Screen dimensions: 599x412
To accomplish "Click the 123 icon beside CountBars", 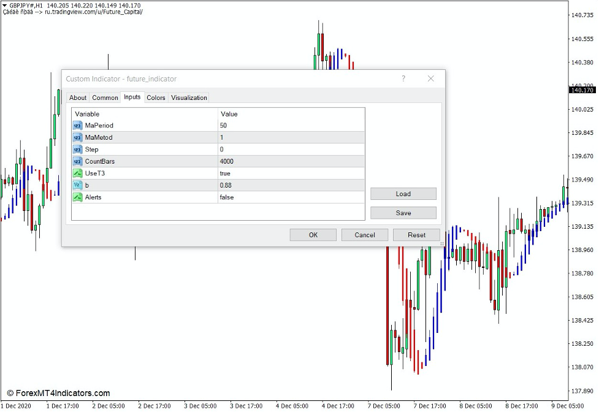I will [77, 161].
